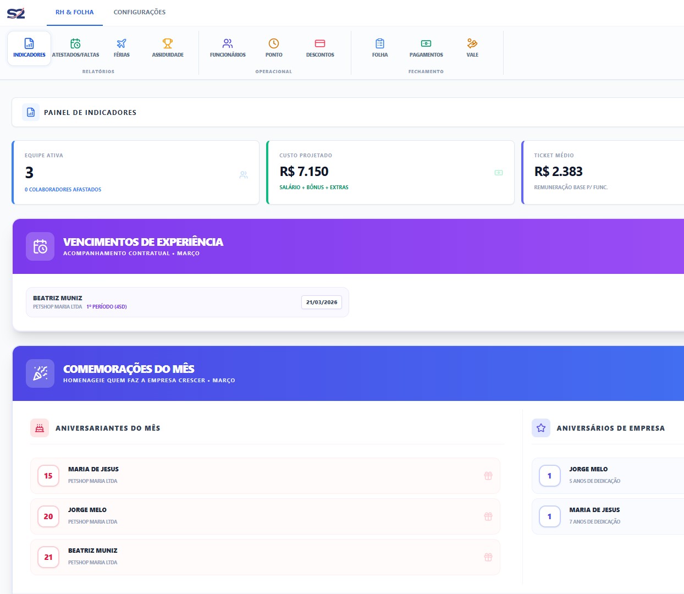684x594 pixels.
Task: Select the Ponto clock icon
Action: pyautogui.click(x=274, y=43)
